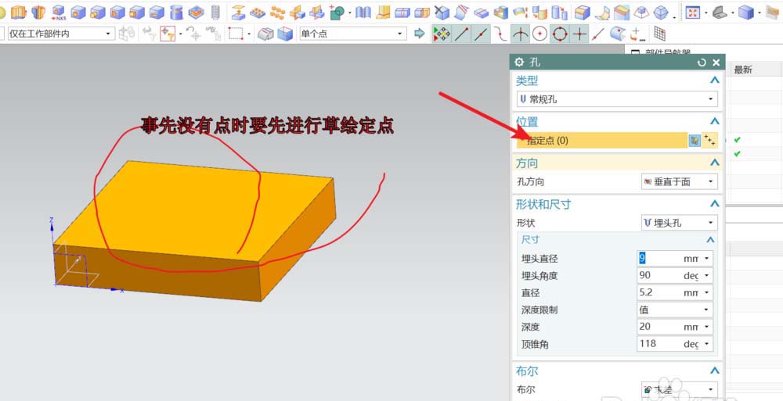Open the 埋头孔 shape dropdown
This screenshot has width=783, height=401.
click(x=679, y=223)
